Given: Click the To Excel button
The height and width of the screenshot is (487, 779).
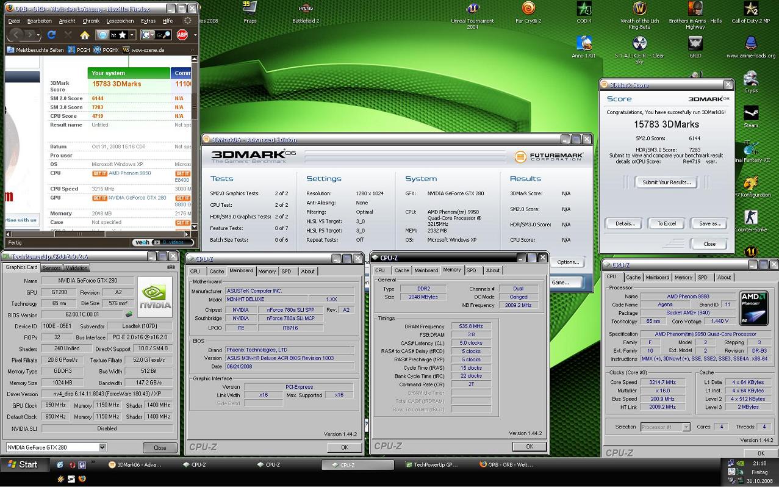Looking at the screenshot, I should click(666, 223).
